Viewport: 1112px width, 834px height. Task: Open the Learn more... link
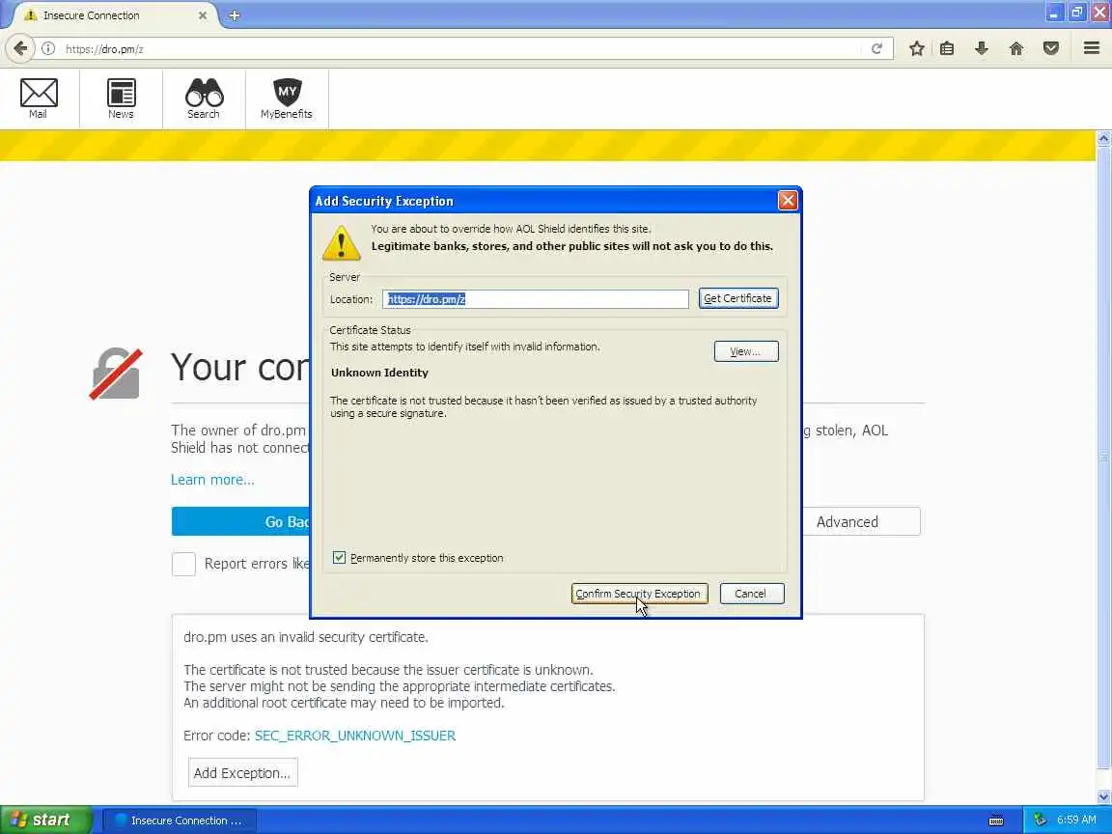212,480
